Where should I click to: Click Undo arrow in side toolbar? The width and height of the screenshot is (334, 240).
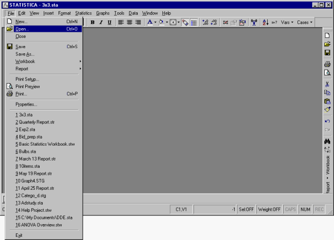coord(327,121)
